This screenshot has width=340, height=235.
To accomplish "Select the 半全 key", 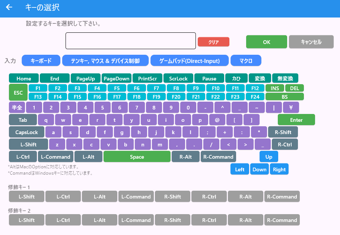I will tap(17, 107).
